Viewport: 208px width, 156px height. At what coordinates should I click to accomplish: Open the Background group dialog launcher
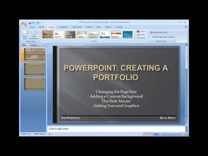175,41
